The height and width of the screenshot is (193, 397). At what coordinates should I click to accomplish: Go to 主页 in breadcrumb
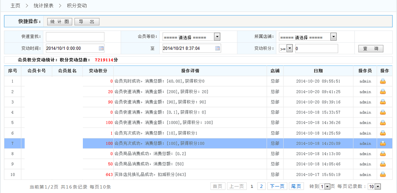click(15, 6)
